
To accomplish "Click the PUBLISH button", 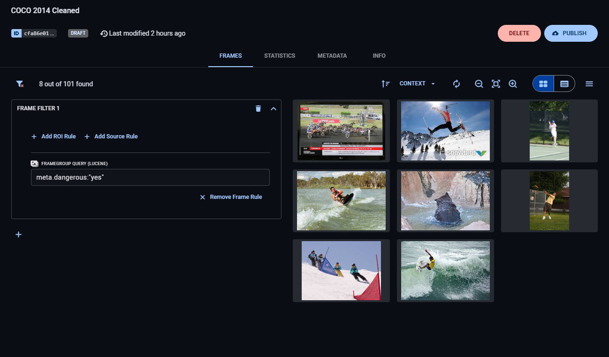I will (x=571, y=33).
